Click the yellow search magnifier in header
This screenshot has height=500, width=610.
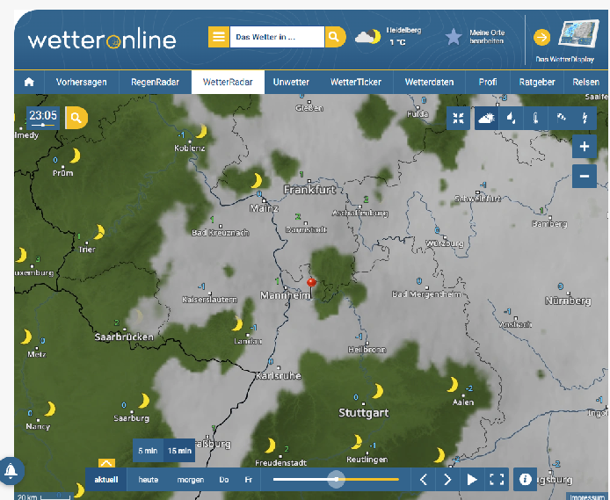pyautogui.click(x=335, y=37)
